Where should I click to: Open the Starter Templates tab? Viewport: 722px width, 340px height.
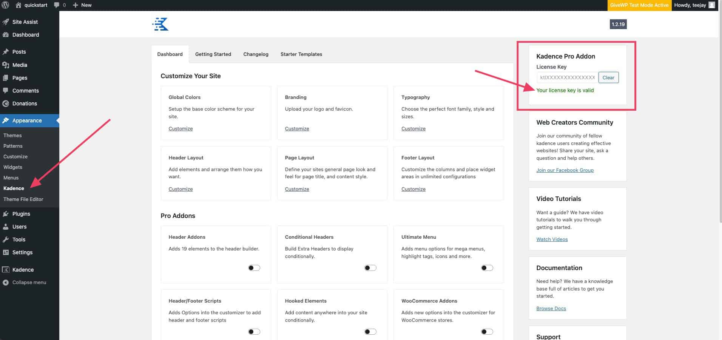click(301, 54)
